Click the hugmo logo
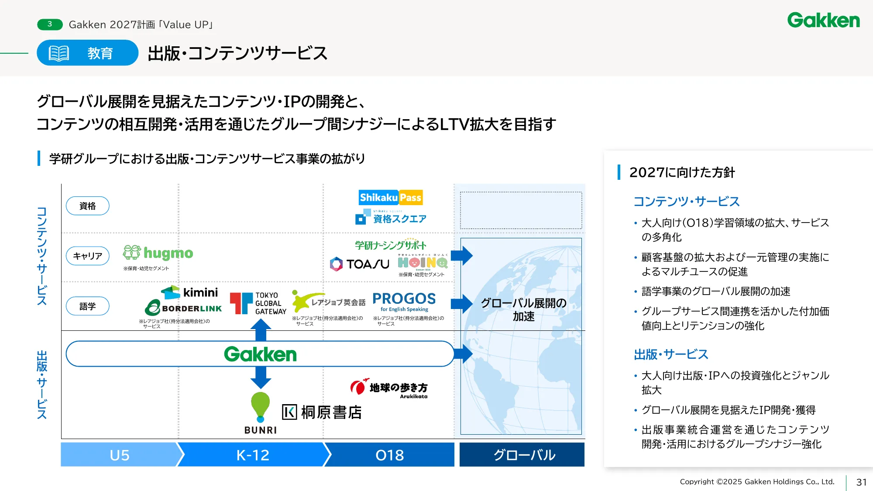873x491 pixels. coord(158,253)
